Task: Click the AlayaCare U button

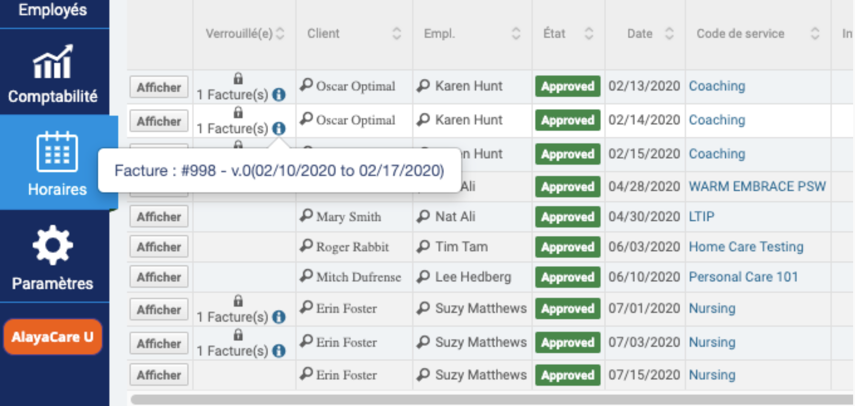Action: (53, 337)
